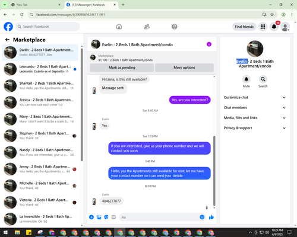This screenshot has height=237, width=297.
Task: Choose a sticker icon in composer
Action: 106,217
